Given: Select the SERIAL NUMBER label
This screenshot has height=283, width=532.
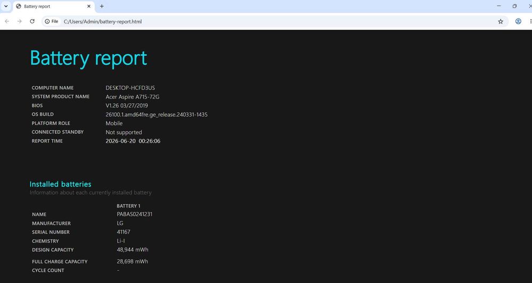Looking at the screenshot, I should pos(51,232).
